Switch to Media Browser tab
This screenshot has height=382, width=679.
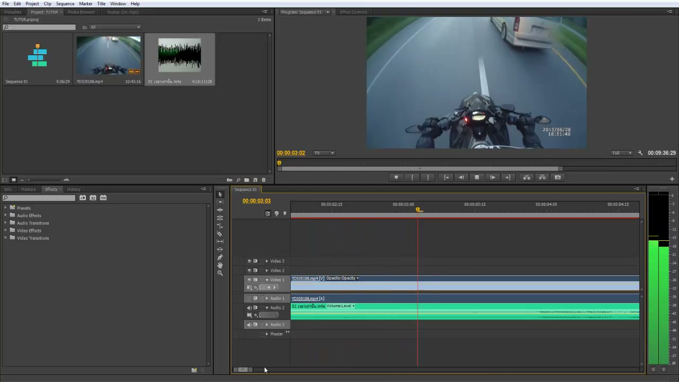pyautogui.click(x=81, y=12)
